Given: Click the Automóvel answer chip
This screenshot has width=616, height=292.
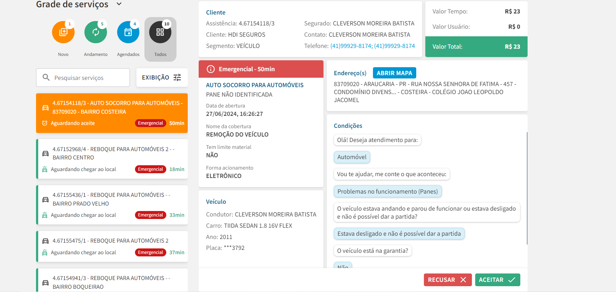Looking at the screenshot, I should click(352, 157).
